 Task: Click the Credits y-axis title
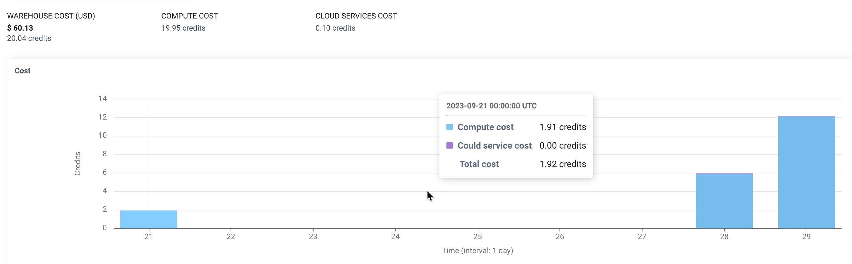click(77, 164)
